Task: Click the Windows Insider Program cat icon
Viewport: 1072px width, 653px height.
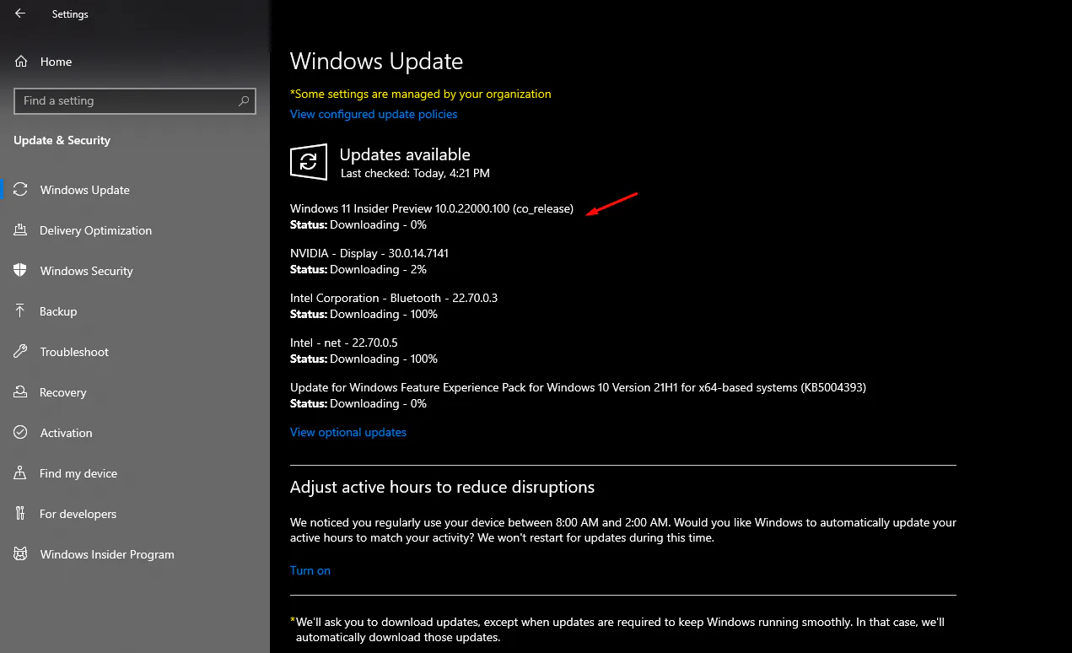Action: click(x=21, y=554)
